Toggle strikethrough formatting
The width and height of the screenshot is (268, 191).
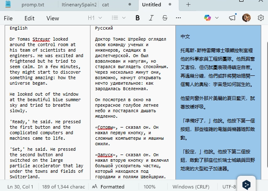tap(165, 18)
